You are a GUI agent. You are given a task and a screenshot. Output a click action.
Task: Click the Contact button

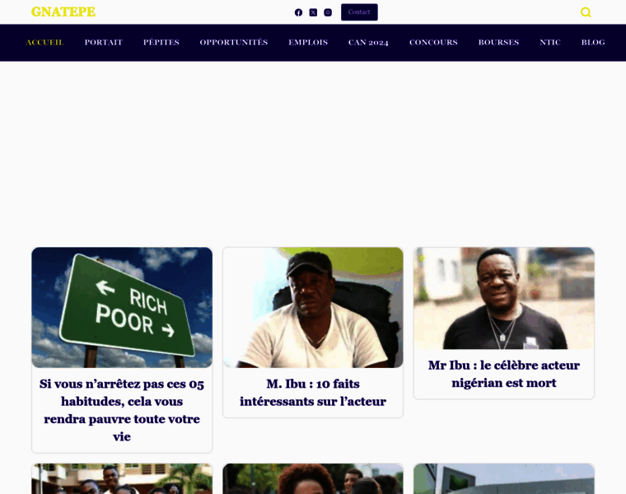point(359,12)
